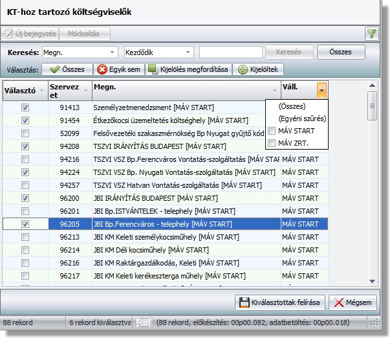Select JBI KM Raktárgazdálkodás, Keleti cell

[x=186, y=263]
